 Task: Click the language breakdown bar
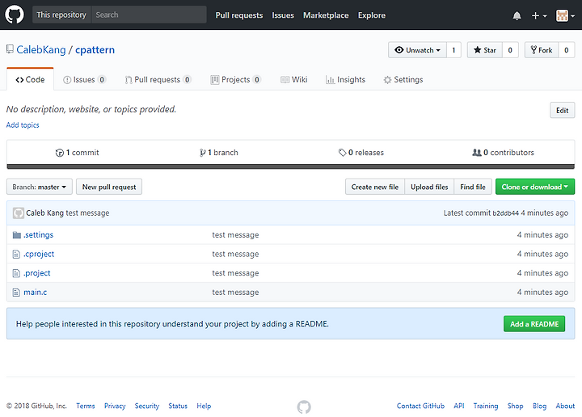(291, 166)
